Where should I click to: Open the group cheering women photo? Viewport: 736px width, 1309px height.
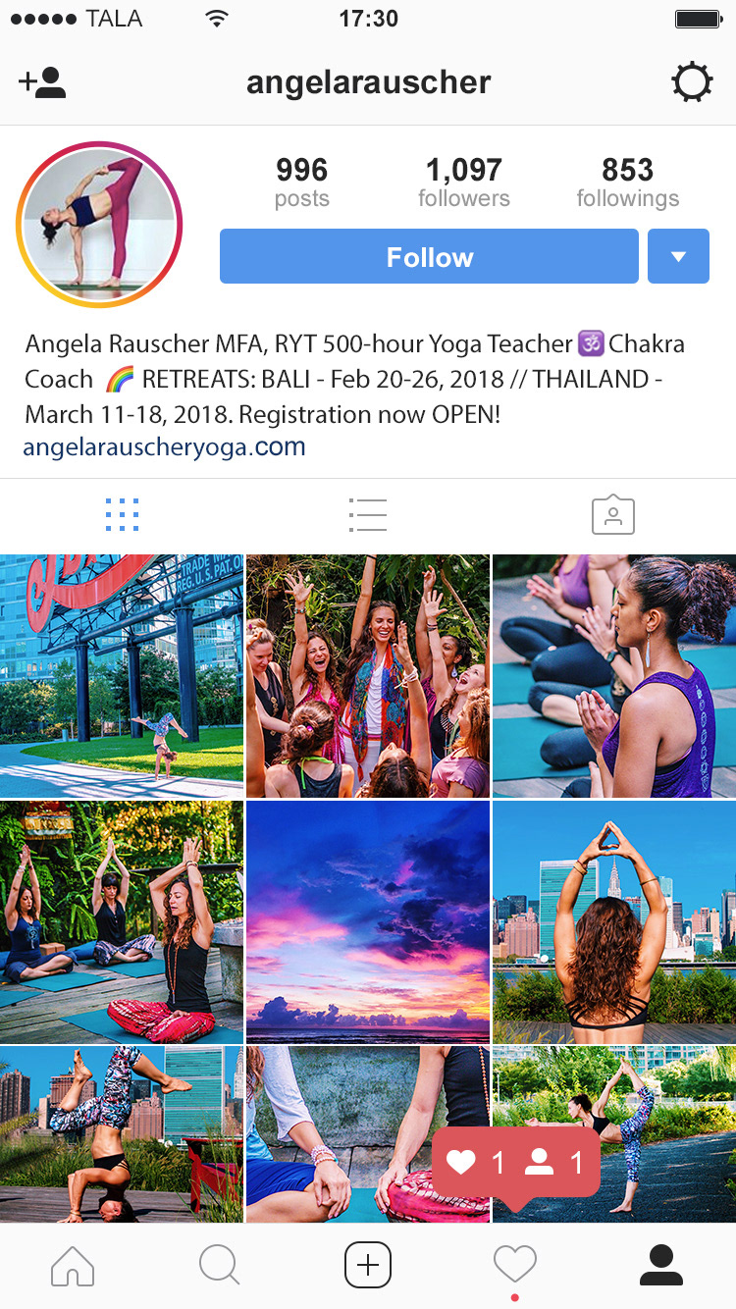368,676
